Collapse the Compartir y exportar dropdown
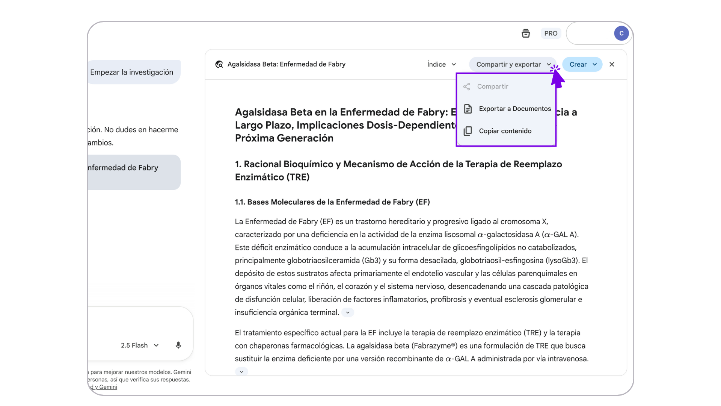This screenshot has height=406, width=721. [512, 64]
